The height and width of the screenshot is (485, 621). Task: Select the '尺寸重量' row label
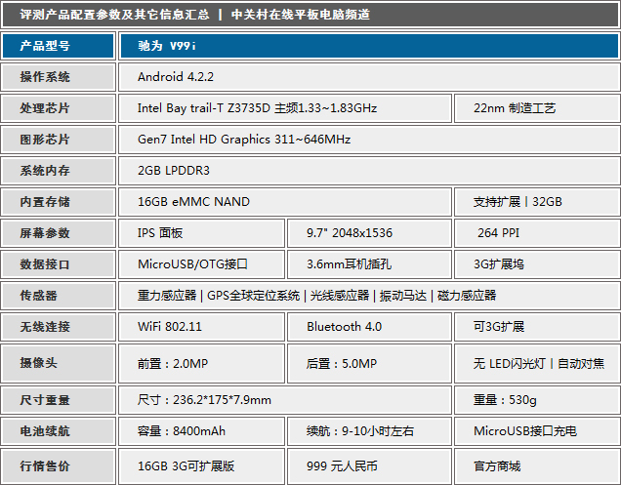(x=59, y=400)
